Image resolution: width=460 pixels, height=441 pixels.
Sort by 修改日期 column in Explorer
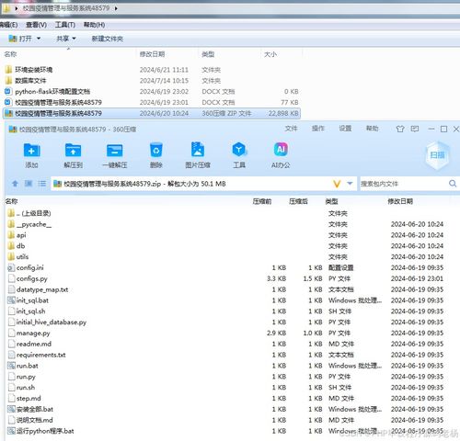pyautogui.click(x=153, y=54)
